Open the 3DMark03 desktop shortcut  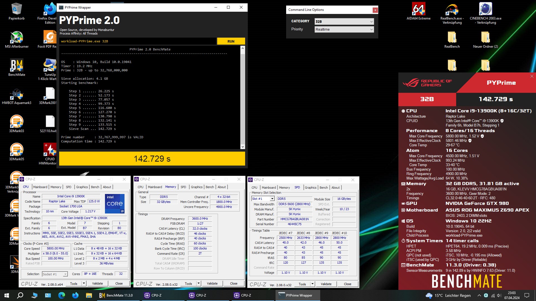pos(16,124)
